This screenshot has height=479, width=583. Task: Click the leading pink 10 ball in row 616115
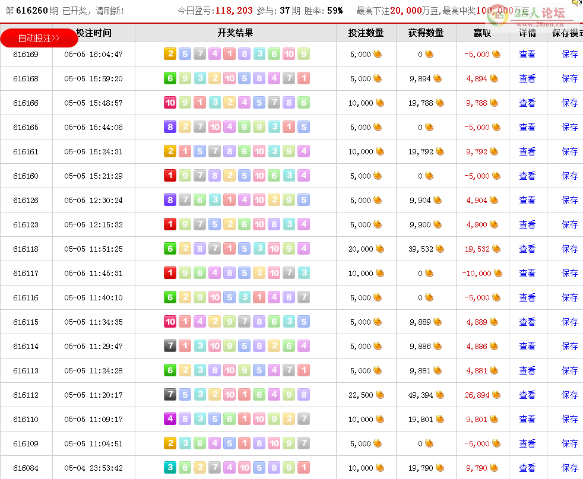coord(170,322)
